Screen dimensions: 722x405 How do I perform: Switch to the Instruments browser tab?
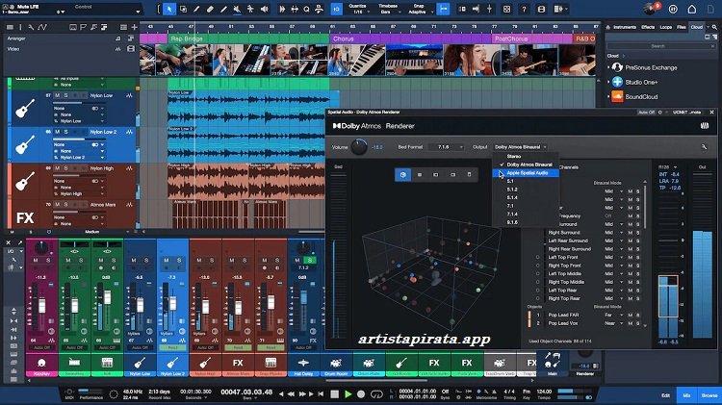[625, 27]
